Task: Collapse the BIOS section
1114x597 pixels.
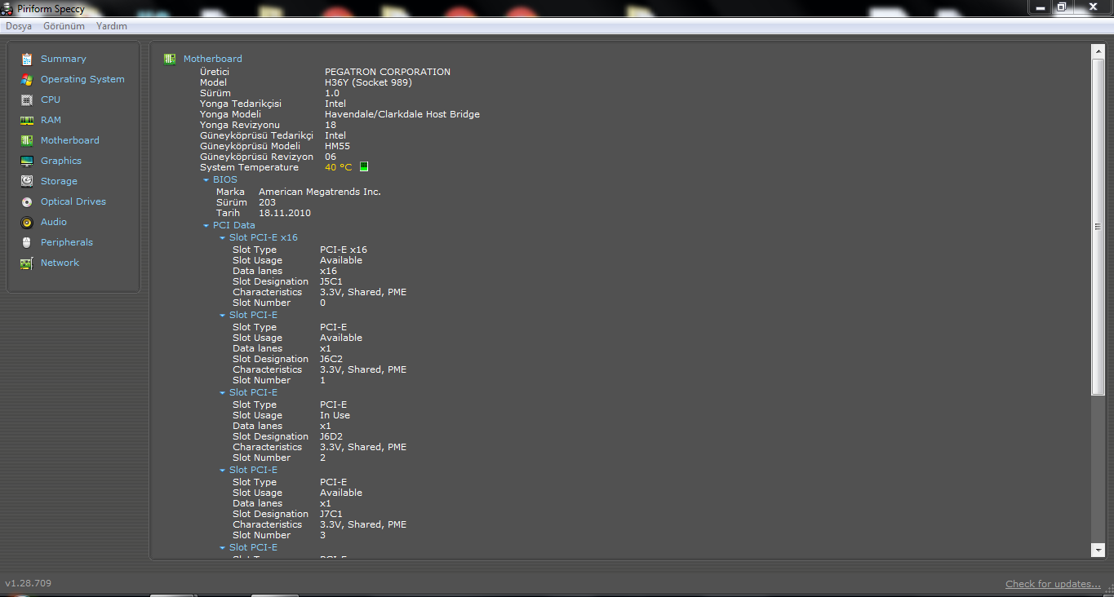Action: coord(206,179)
